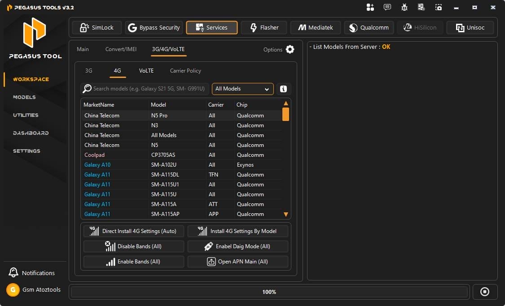Select the Galaxy A10 row
The width and height of the screenshot is (505, 306).
click(97, 164)
